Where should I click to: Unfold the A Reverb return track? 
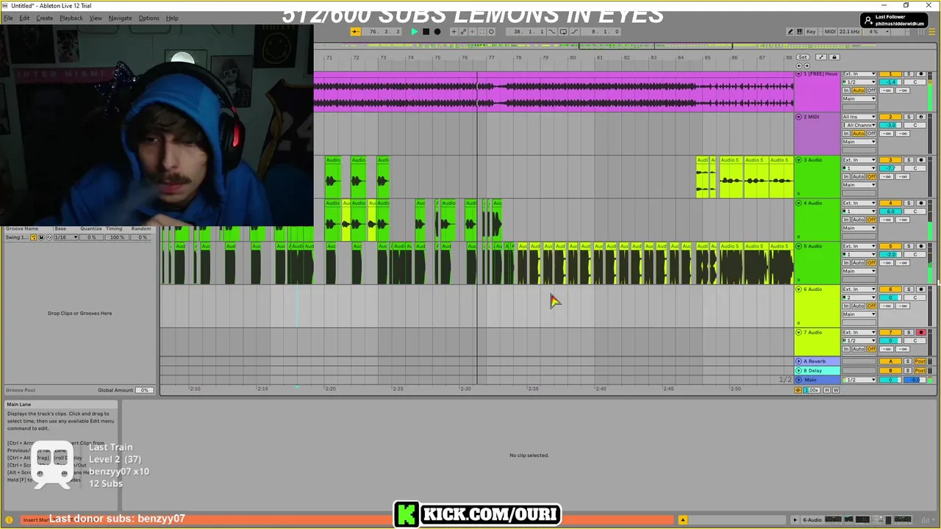[799, 361]
